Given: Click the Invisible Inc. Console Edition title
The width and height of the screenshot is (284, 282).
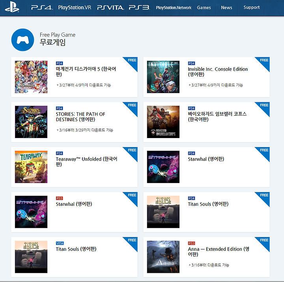Looking at the screenshot, I should click(218, 71).
